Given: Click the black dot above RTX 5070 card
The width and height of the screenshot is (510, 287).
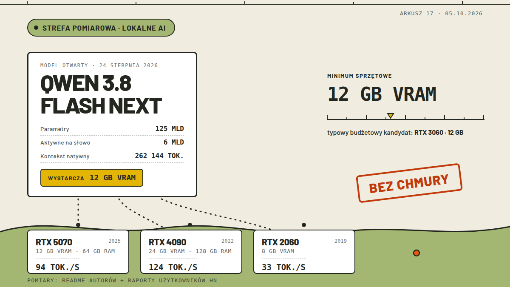Looking at the screenshot, I should click(x=78, y=225).
